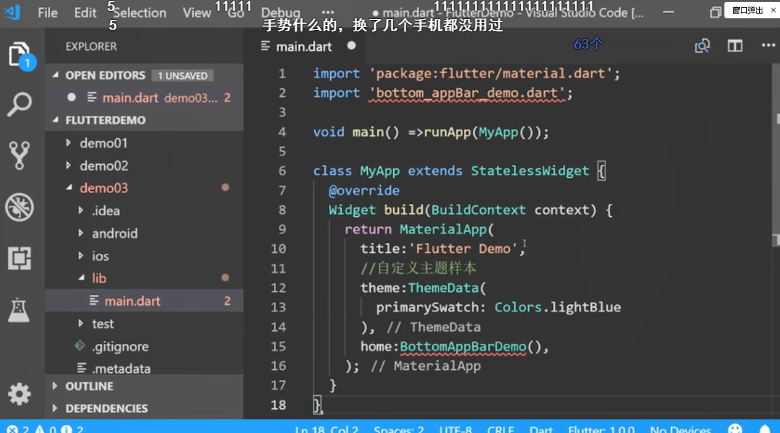Change indentation via Spaces: 2

coord(399,429)
